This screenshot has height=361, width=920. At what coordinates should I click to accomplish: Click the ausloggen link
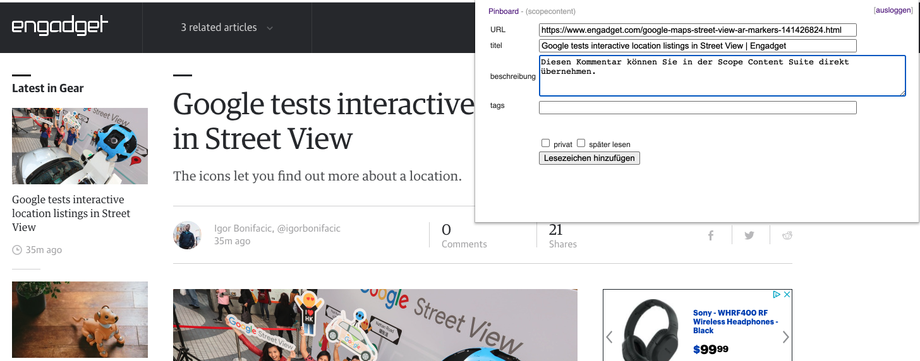(x=893, y=11)
